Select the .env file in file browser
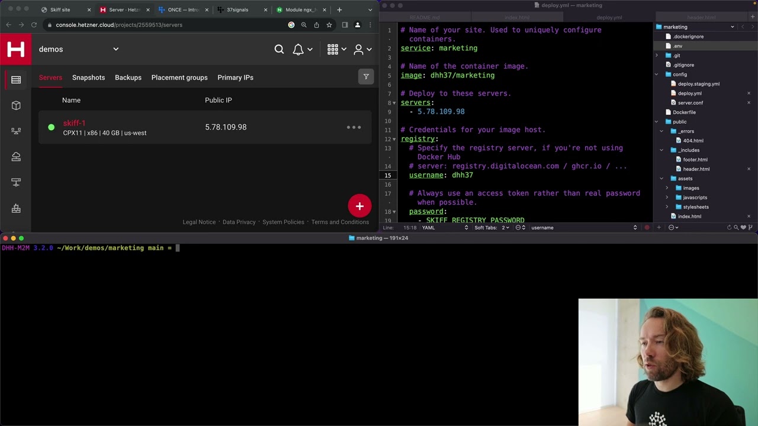Viewport: 758px width, 426px height. point(677,46)
